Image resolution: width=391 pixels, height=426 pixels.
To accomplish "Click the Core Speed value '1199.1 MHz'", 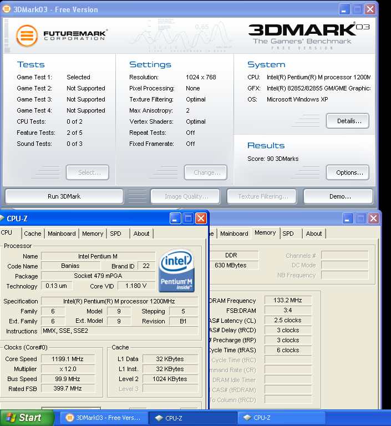I will pyautogui.click(x=68, y=359).
